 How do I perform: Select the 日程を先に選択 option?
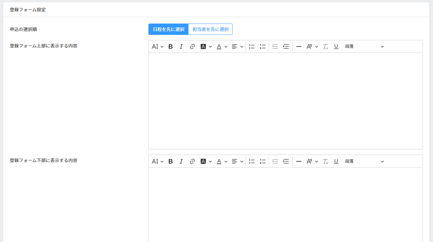[168, 29]
